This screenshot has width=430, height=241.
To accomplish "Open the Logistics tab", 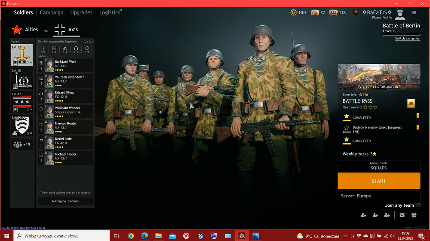I will (x=110, y=12).
